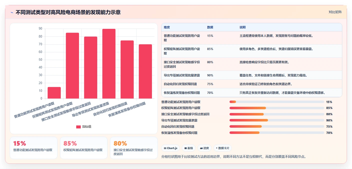Screen dimensions: 352x169
Task: Click the 维度 column header
Action: [x=167, y=27]
